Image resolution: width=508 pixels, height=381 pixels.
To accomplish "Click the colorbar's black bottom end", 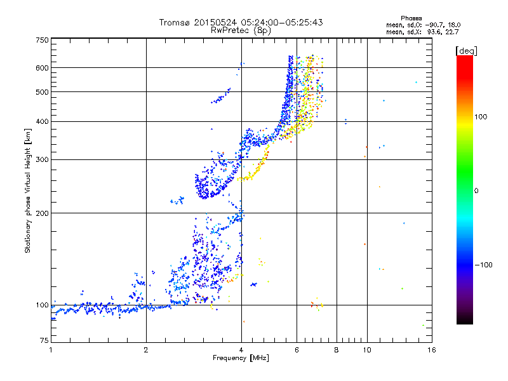I will pos(465,320).
